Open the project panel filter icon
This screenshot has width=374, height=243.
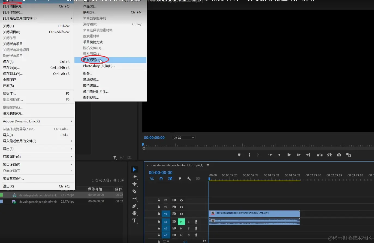pyautogui.click(x=115, y=158)
